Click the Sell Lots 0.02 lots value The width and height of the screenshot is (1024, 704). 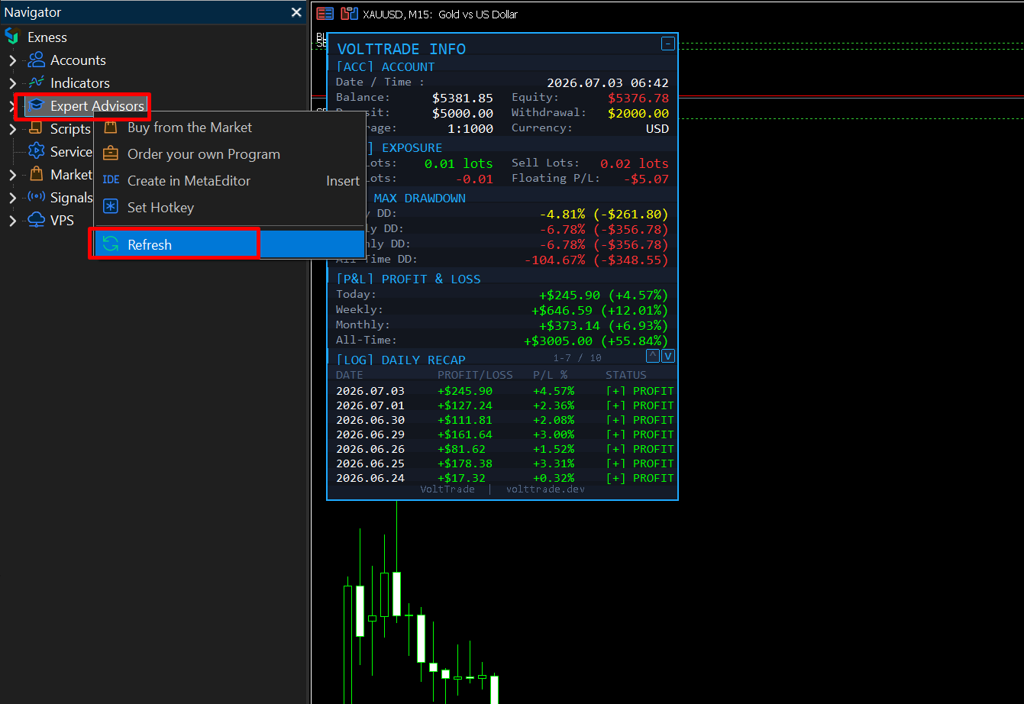point(635,163)
